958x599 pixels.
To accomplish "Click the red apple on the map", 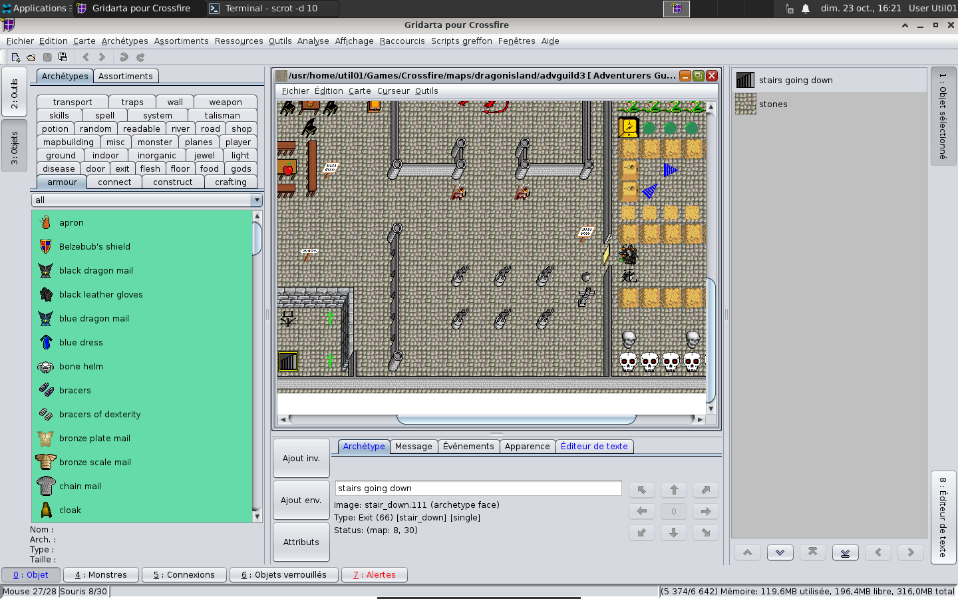I will 288,170.
